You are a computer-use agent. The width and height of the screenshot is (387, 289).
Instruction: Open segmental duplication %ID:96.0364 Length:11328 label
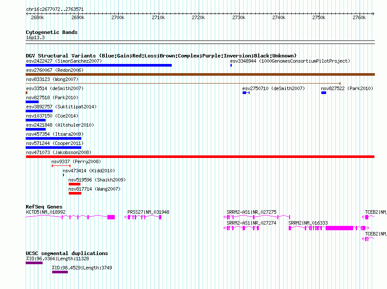57,259
